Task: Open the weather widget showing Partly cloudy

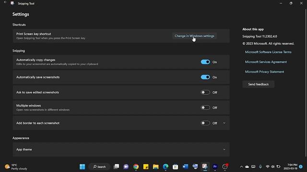Action: 16,167
